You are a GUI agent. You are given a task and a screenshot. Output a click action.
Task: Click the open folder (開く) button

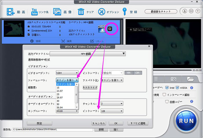coord(116,130)
